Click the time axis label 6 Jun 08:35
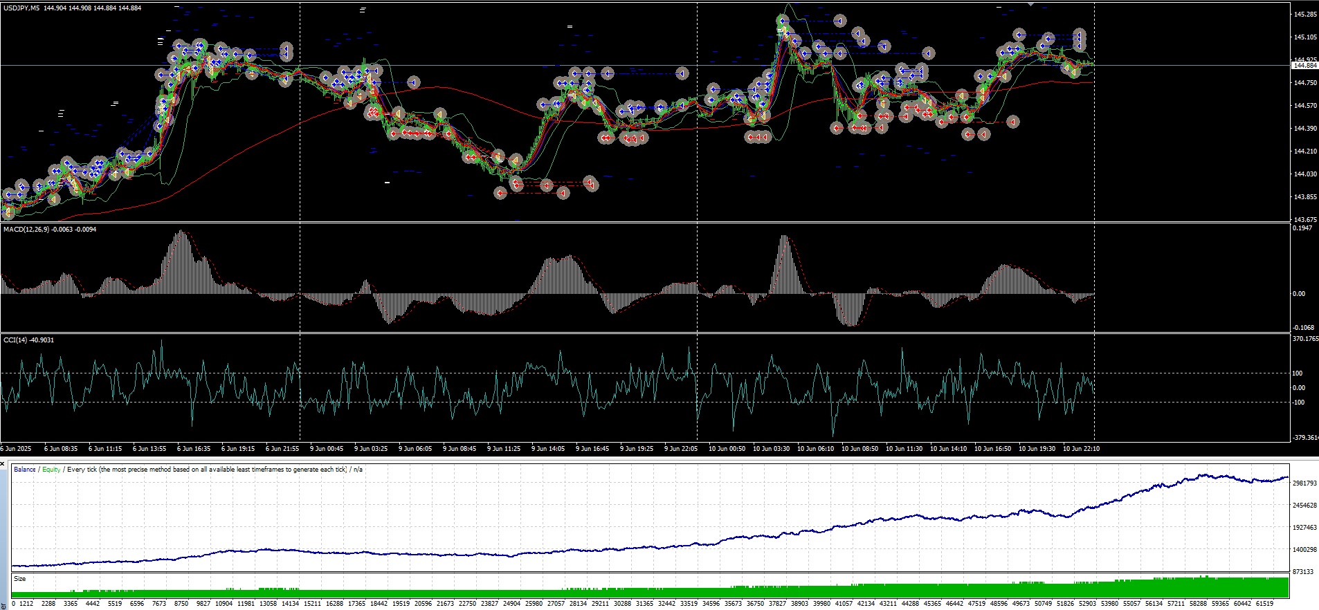Image resolution: width=1319 pixels, height=610 pixels. [x=61, y=449]
